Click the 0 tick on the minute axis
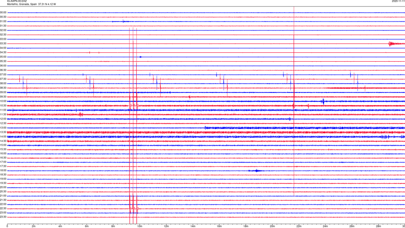Image resolution: width=405 pixels, height=228 pixels. [7, 226]
